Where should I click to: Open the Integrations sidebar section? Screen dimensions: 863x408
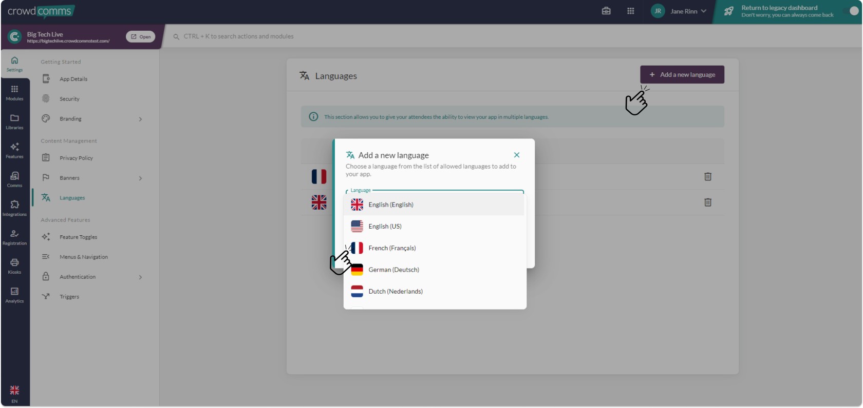(x=14, y=208)
